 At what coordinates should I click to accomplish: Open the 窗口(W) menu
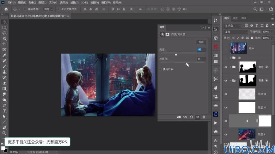[x=106, y=3]
